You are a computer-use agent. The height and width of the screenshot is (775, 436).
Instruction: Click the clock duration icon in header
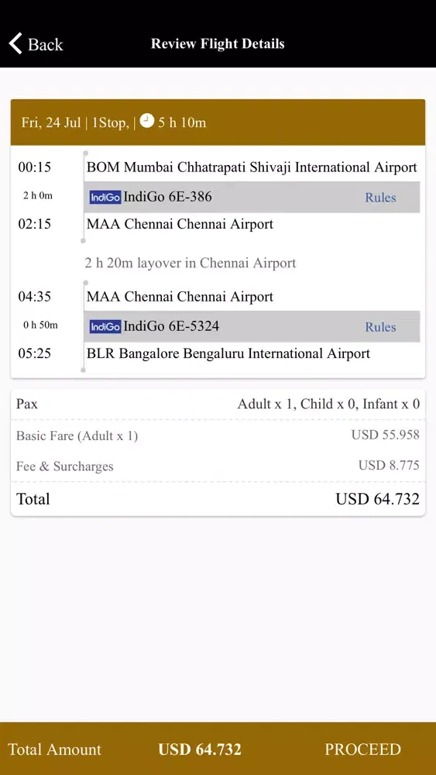[x=146, y=121]
